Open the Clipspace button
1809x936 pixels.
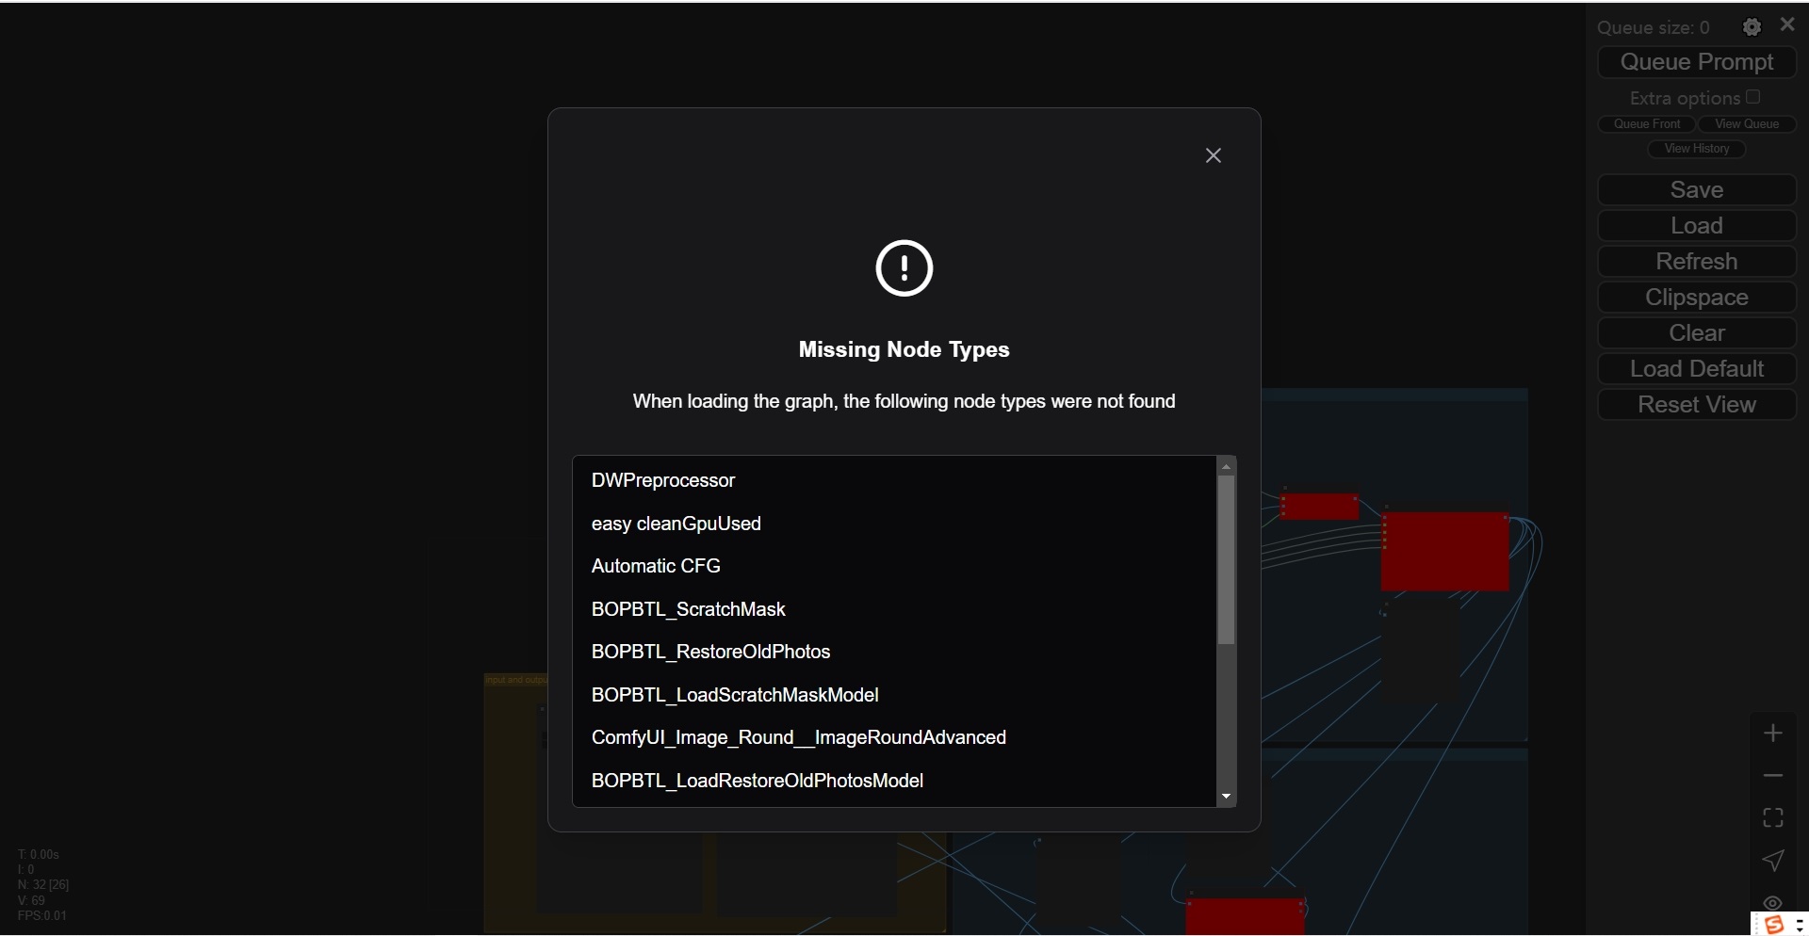tap(1697, 298)
